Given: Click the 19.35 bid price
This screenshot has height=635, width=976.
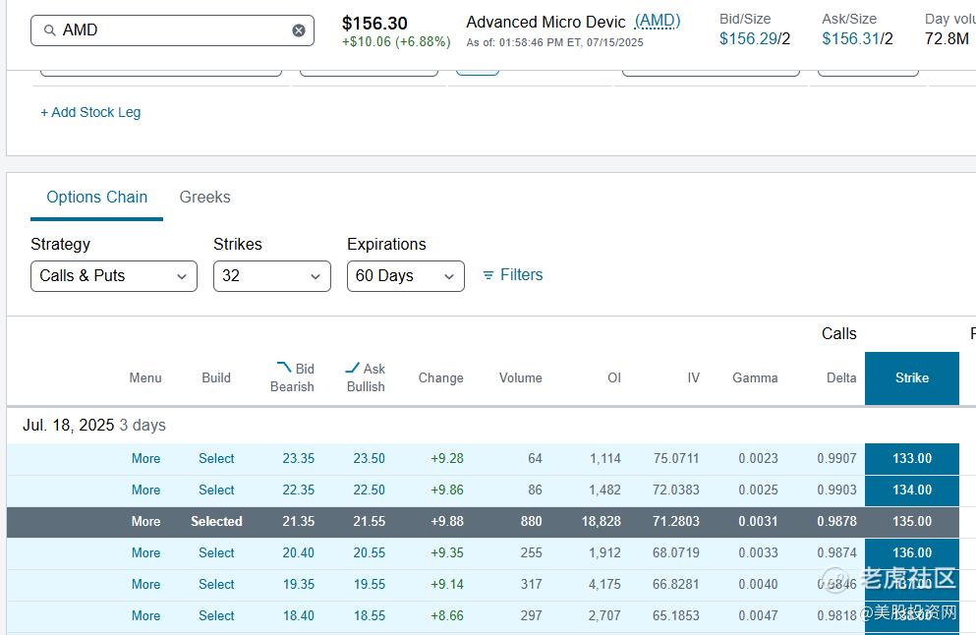Looking at the screenshot, I should 299,585.
